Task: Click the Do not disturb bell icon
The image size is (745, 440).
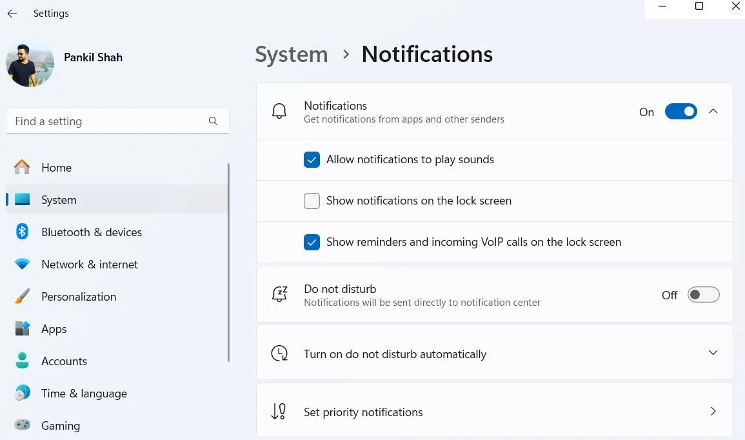Action: click(x=279, y=294)
